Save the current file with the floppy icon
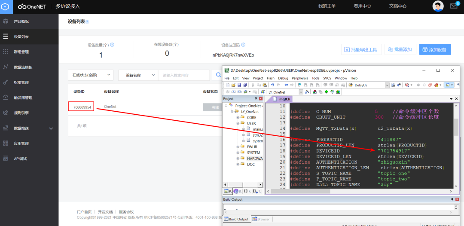The width and height of the screenshot is (464, 226). [x=239, y=85]
